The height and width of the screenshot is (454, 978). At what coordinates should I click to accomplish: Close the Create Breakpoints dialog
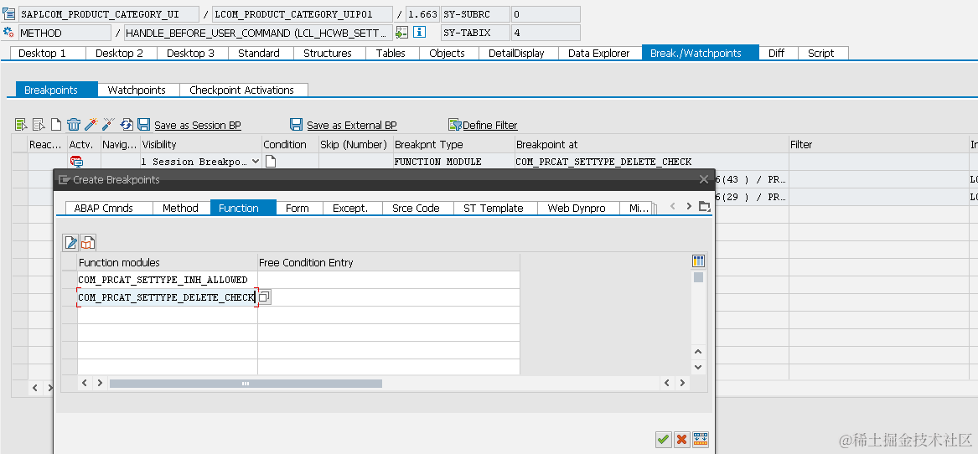[x=704, y=179]
